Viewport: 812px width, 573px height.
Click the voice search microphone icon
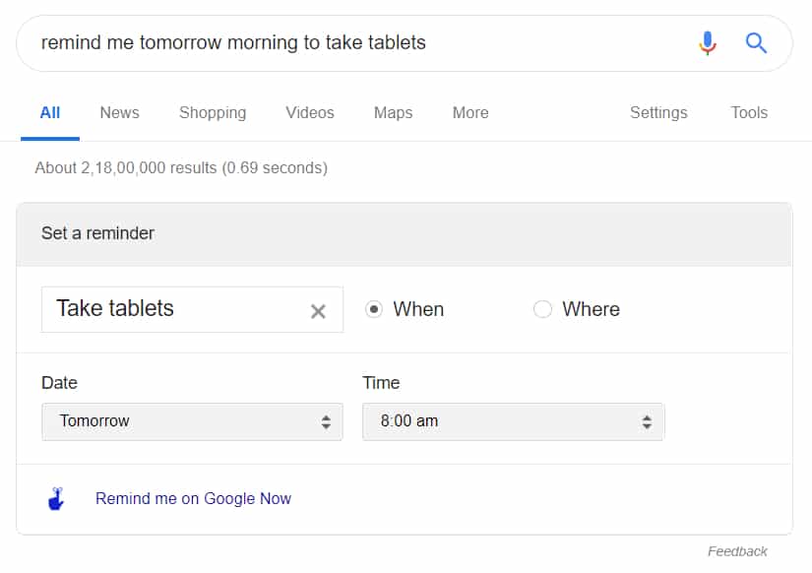click(707, 43)
